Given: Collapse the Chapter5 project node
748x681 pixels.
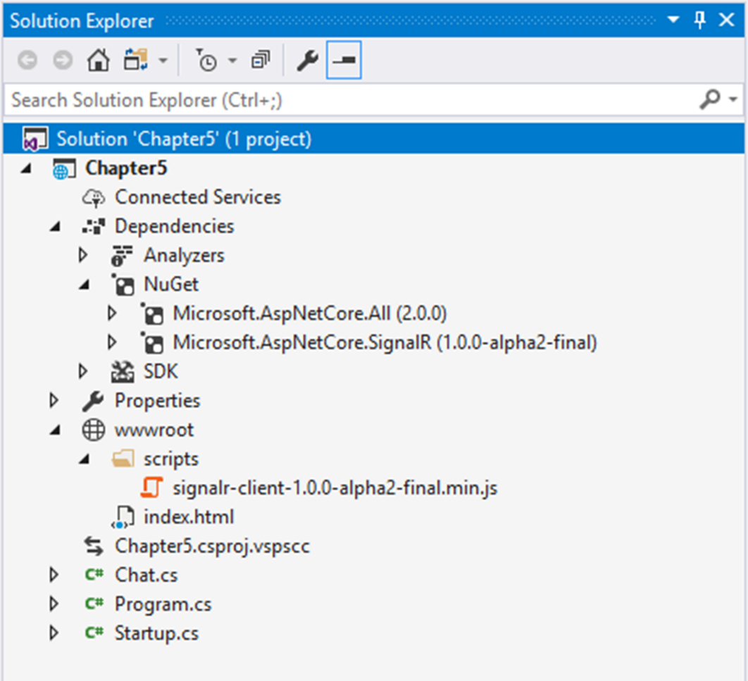Looking at the screenshot, I should 26,168.
